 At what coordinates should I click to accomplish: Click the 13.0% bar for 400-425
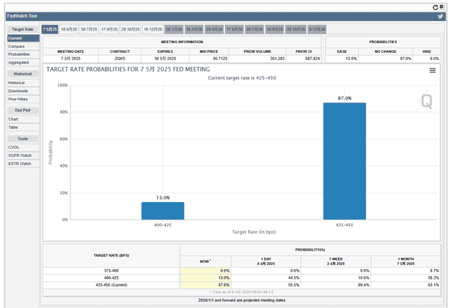(162, 210)
